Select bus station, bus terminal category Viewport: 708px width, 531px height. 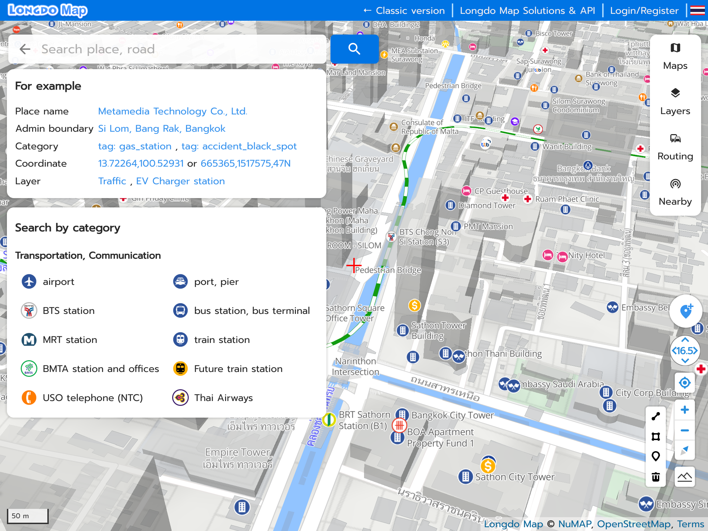pos(241,311)
